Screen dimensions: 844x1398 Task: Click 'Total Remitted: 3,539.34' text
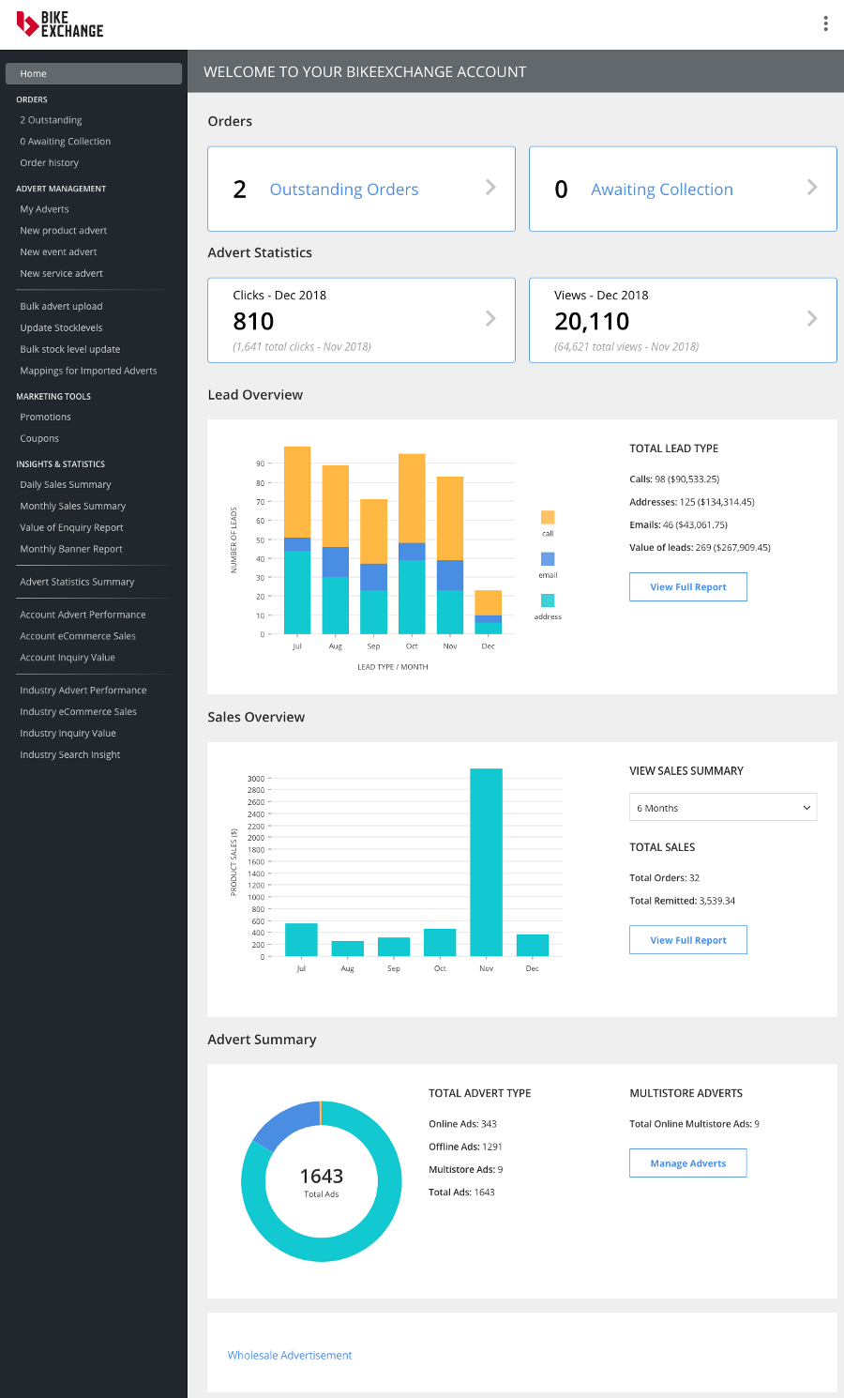pos(683,901)
